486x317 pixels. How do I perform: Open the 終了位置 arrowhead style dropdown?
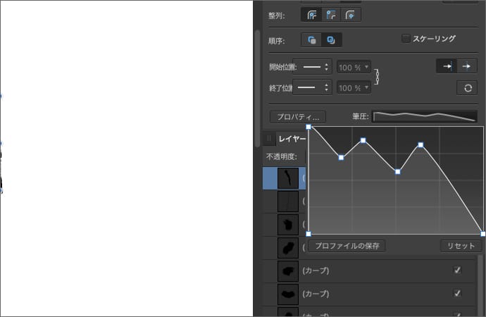tap(312, 88)
